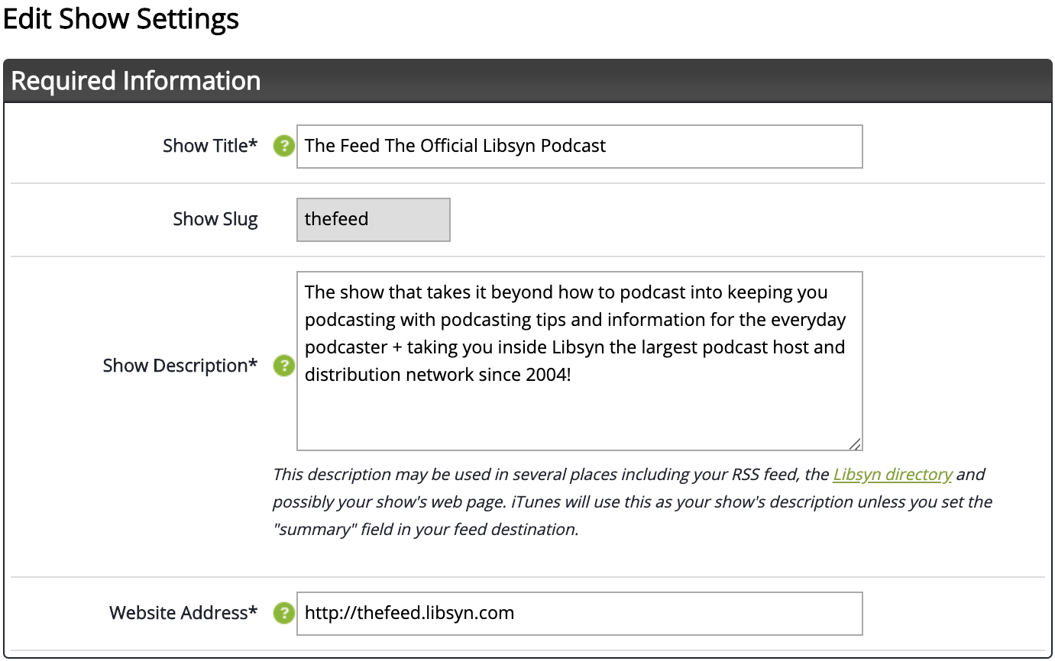Show help tooltip for Website Address
Viewport: 1055px width, 661px height.
click(x=284, y=613)
